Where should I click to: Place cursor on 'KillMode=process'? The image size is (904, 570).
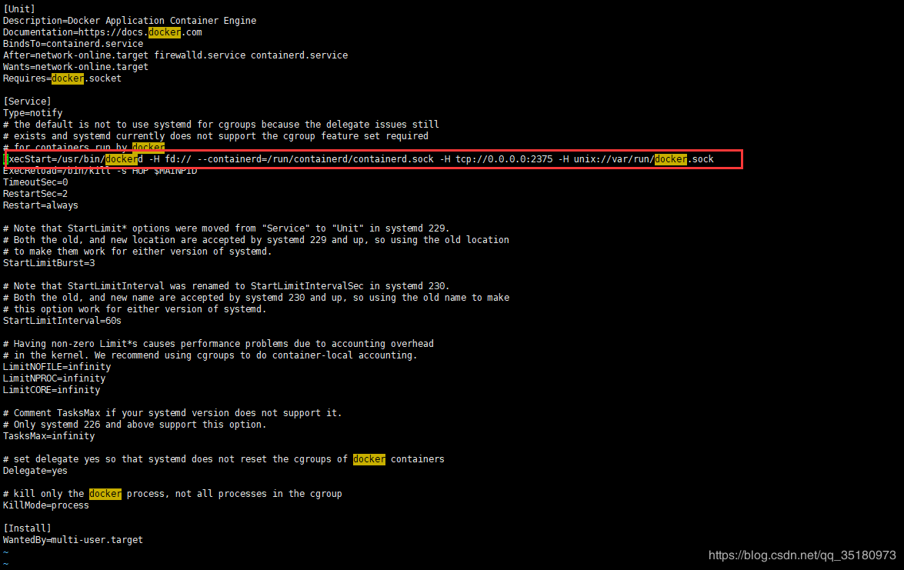pos(46,505)
